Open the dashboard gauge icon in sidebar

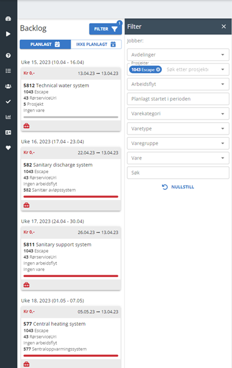[x=8, y=19]
